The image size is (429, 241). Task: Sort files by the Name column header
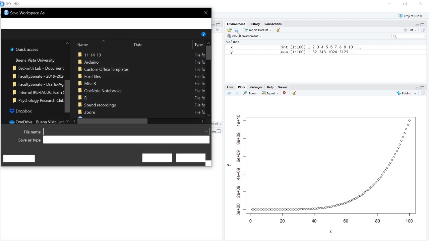click(x=82, y=45)
